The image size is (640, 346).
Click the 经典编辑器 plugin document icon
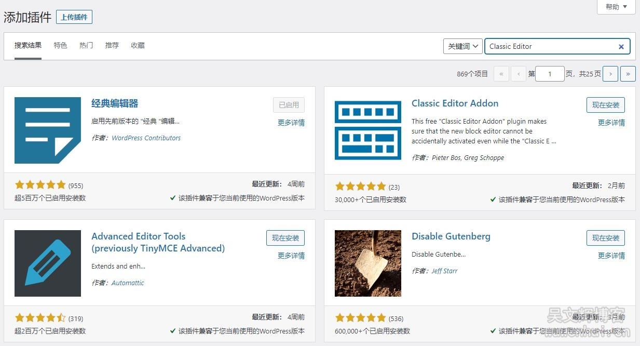click(x=48, y=130)
